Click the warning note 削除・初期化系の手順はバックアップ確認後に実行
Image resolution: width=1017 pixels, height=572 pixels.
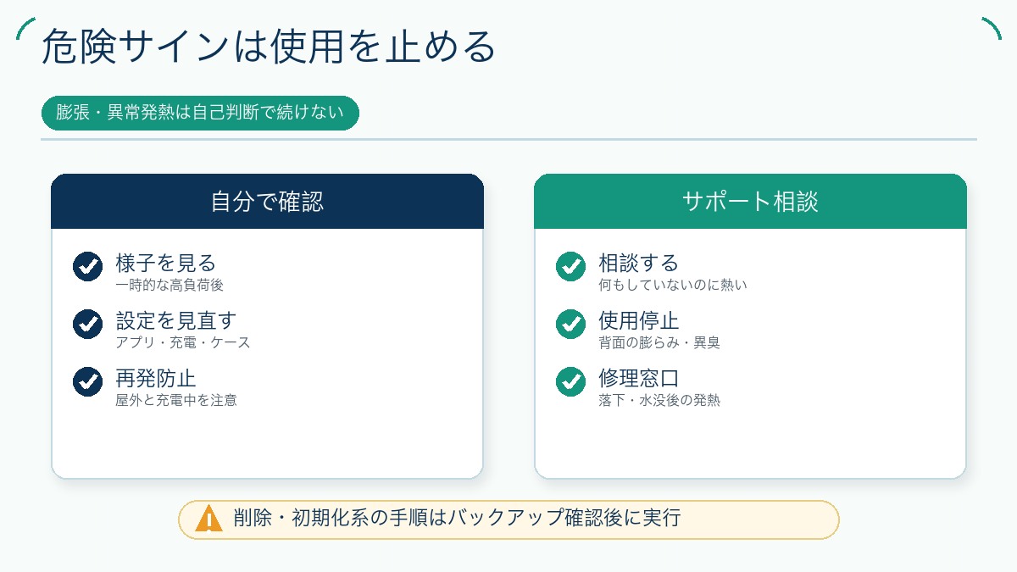coord(508,519)
